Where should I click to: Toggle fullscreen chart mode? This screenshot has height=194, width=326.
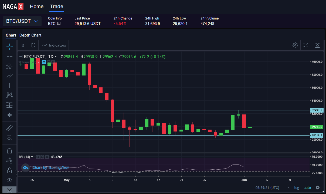point(306,45)
